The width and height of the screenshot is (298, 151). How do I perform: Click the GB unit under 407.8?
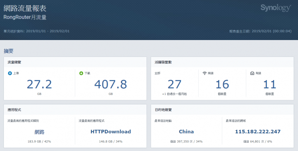111,94
